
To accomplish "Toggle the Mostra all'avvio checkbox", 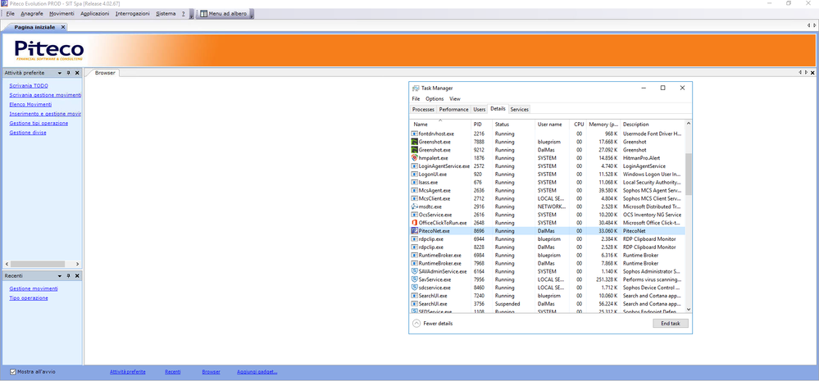I will [x=13, y=372].
